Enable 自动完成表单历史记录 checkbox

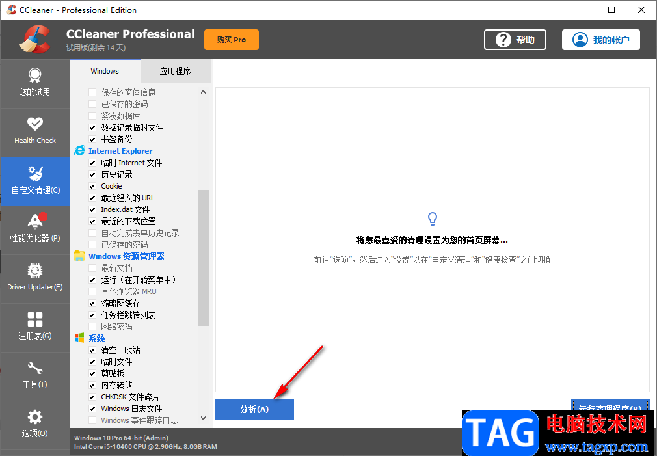92,233
